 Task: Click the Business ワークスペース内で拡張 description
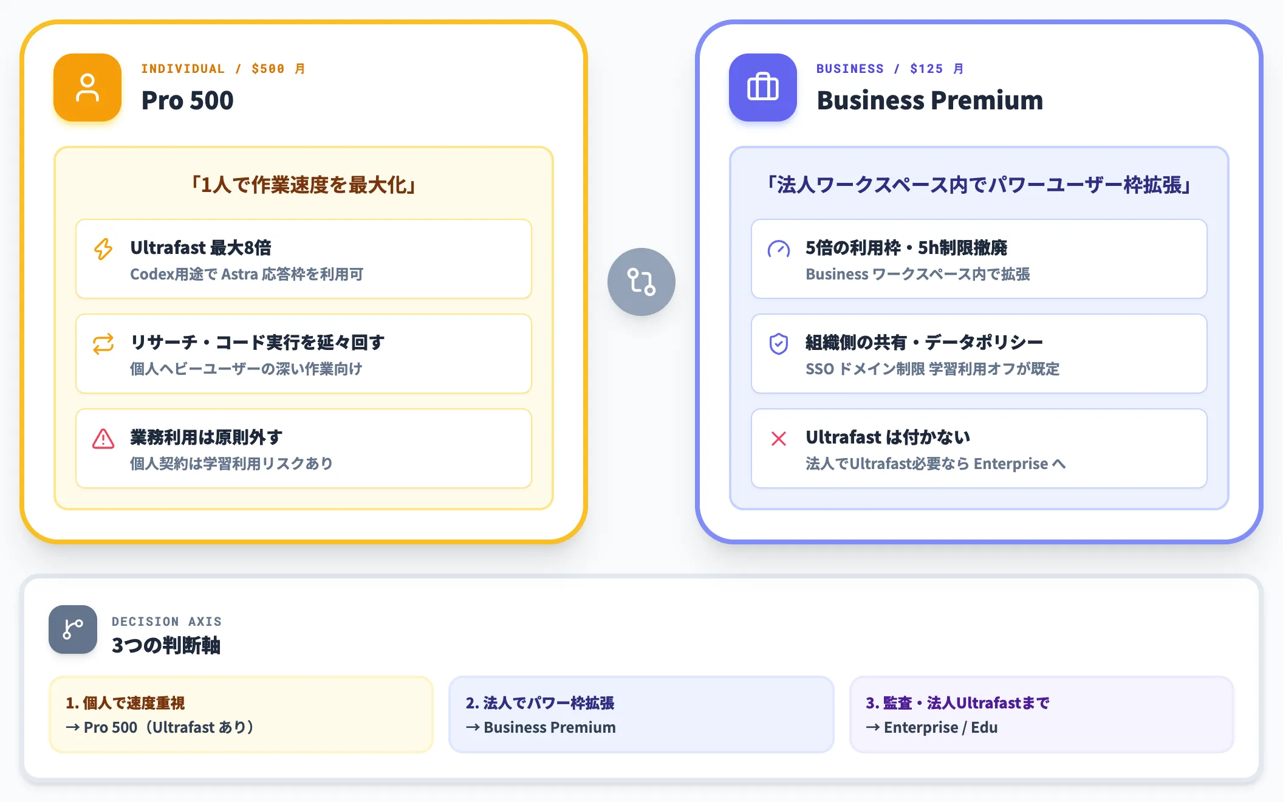click(918, 274)
